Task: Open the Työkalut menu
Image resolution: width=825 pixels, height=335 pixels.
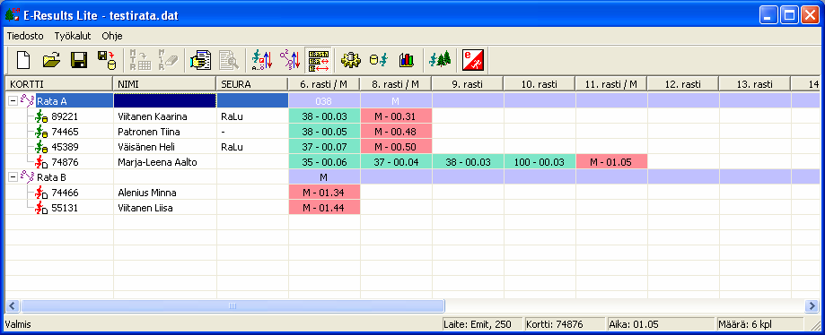Action: 73,36
